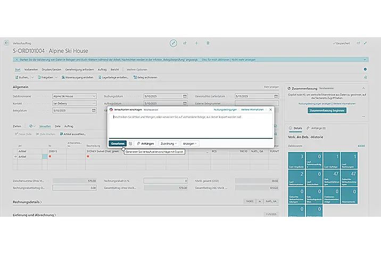This screenshot has width=381, height=254.
Task: Click Weitere Informationen link in dialog
Action: click(252, 109)
